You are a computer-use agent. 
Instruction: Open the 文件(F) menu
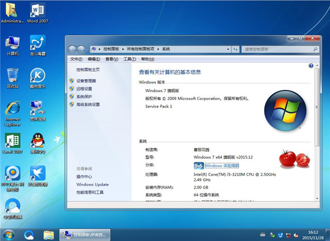click(x=76, y=59)
